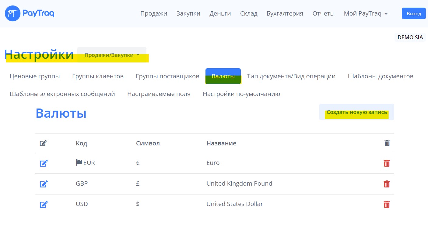Click the Код column header
This screenshot has height=228, width=428.
click(81, 143)
